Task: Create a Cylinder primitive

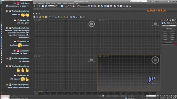Action: point(165,36)
